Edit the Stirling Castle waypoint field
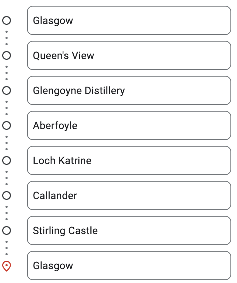 129,230
